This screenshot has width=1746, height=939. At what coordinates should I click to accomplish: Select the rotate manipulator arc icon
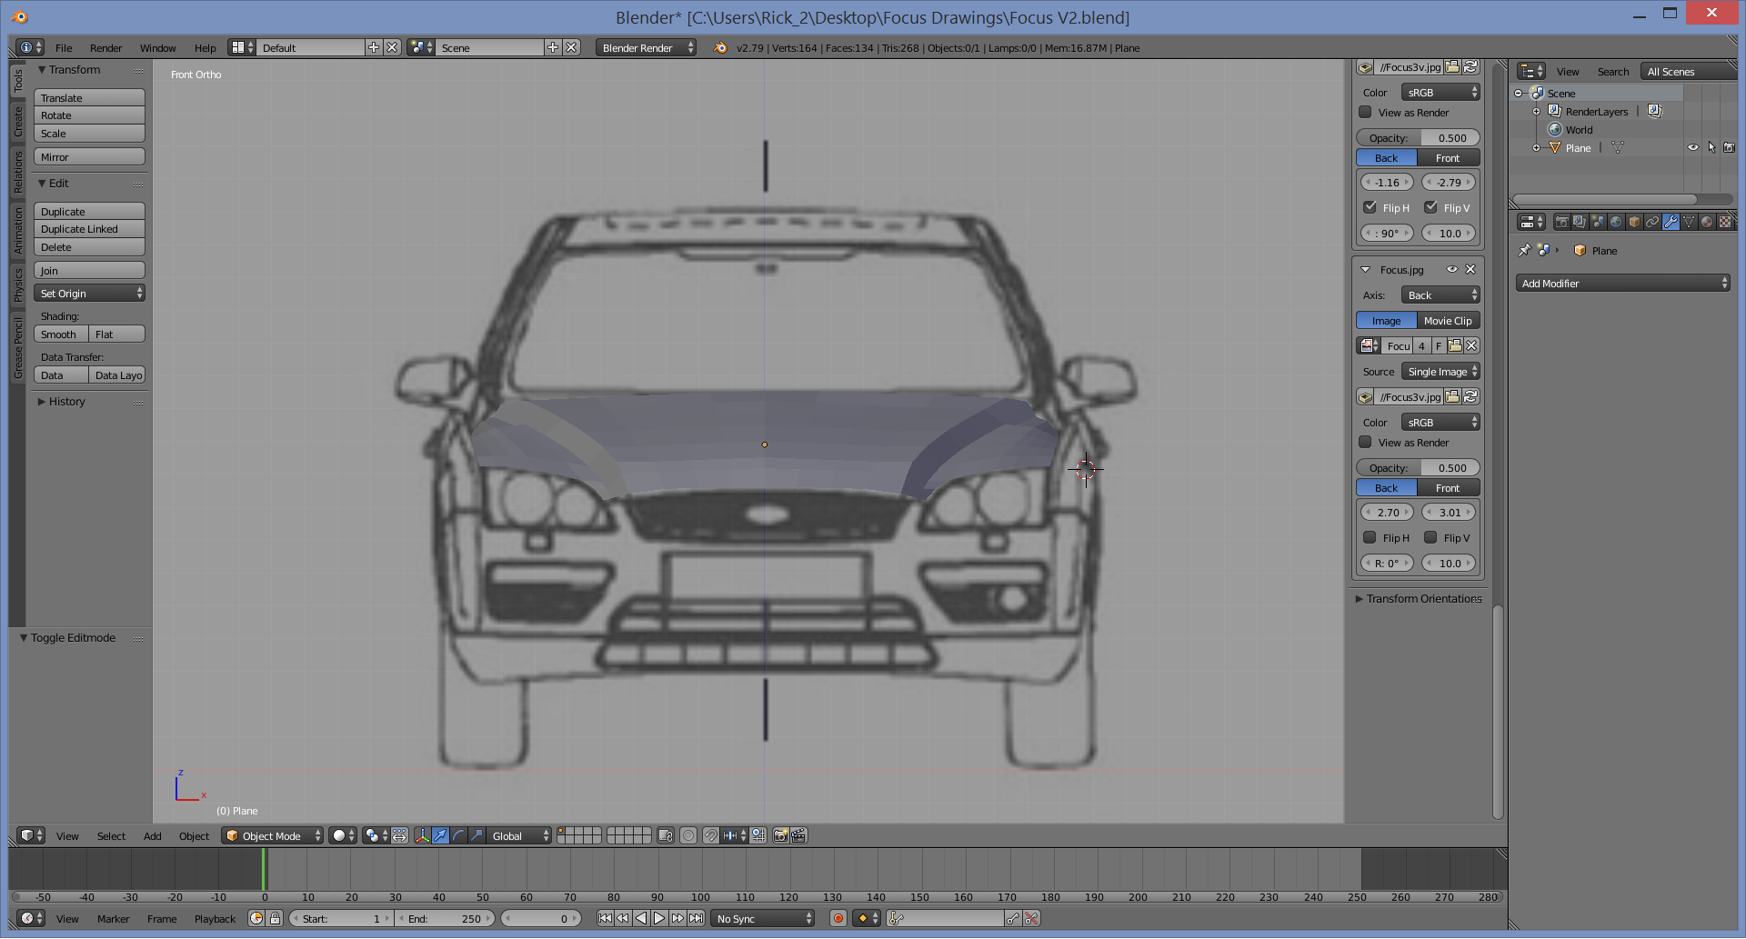click(x=458, y=835)
